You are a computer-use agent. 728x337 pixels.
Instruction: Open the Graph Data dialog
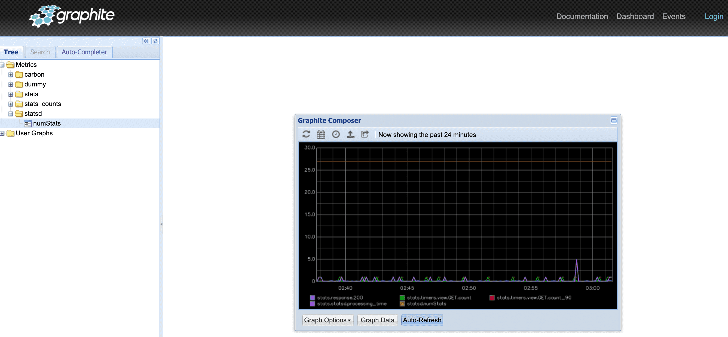[x=377, y=320]
